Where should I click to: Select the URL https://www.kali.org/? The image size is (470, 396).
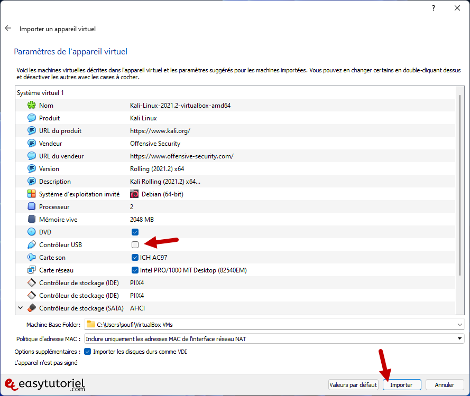click(x=160, y=131)
